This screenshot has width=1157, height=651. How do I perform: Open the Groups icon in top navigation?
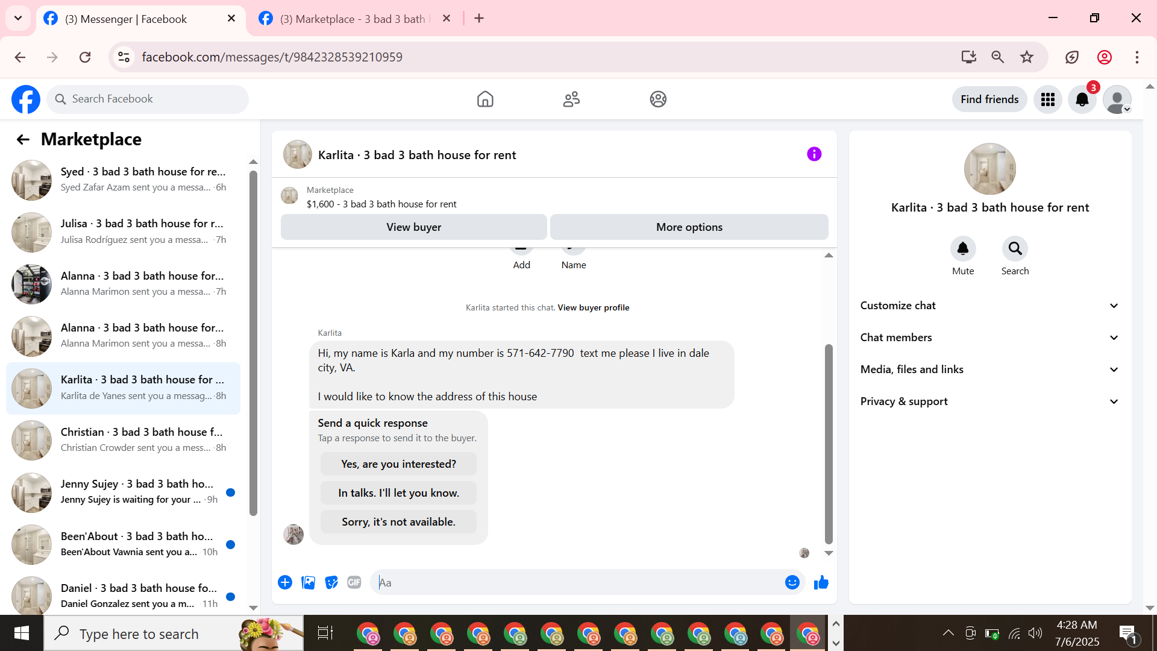(x=658, y=99)
